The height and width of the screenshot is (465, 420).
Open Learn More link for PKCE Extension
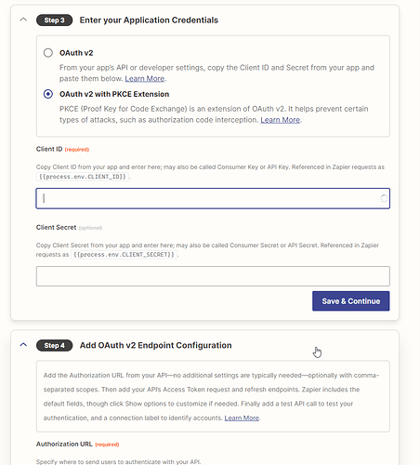pos(281,120)
